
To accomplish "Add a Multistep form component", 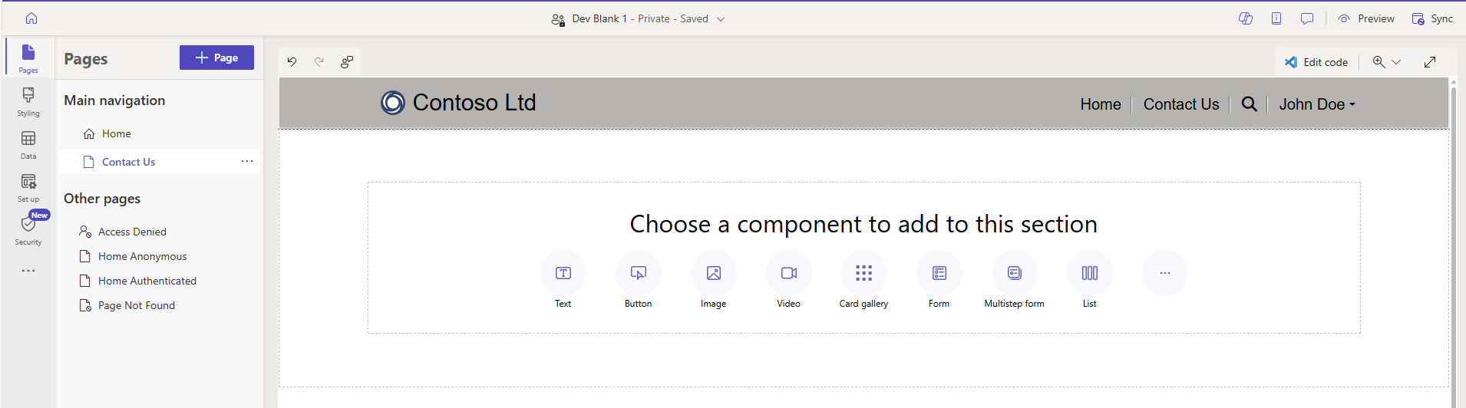I will (1014, 274).
